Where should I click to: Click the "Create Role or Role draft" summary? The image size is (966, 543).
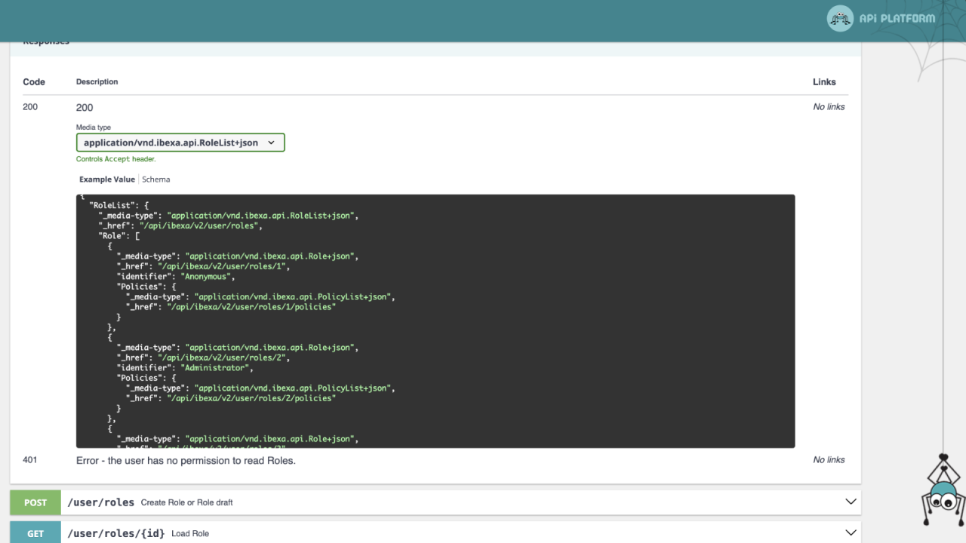coord(186,502)
